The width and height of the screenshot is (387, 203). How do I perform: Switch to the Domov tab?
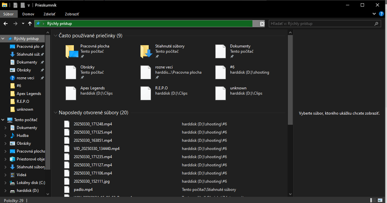pos(28,14)
